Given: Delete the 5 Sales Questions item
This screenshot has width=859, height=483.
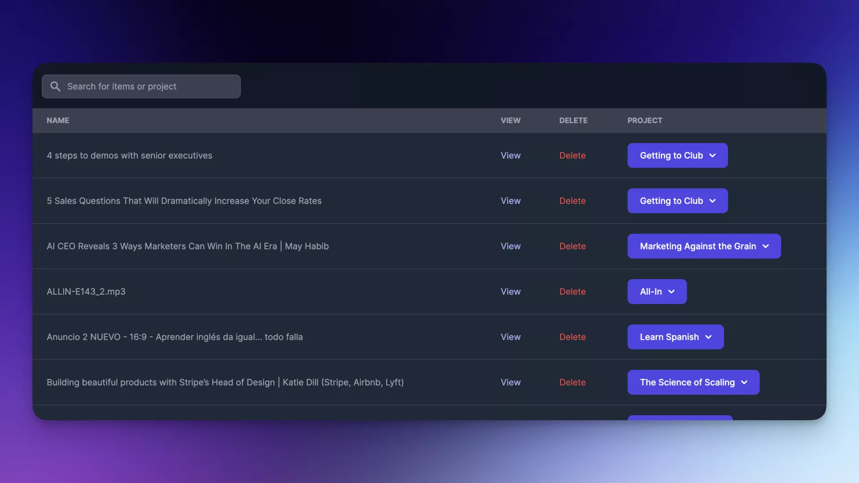Looking at the screenshot, I should (572, 201).
